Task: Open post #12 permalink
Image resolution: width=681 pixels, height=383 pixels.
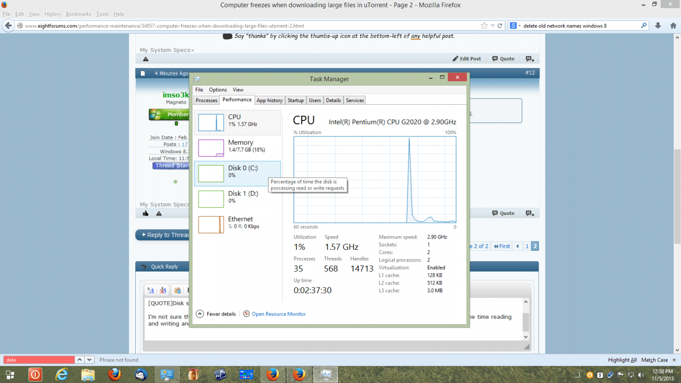Action: [x=530, y=73]
